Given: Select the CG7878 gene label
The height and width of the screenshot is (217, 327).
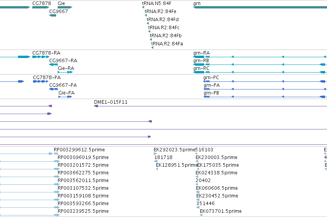Looking at the screenshot, I should 41,3.
